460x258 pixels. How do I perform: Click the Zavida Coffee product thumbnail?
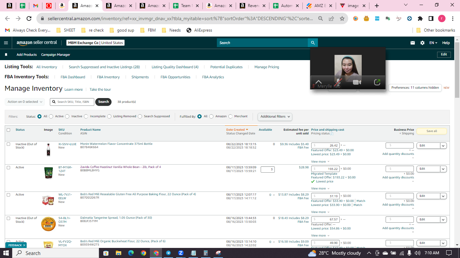48,173
